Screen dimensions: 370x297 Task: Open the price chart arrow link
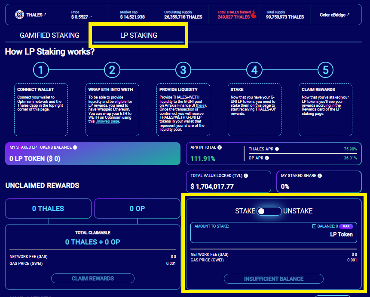(90, 17)
